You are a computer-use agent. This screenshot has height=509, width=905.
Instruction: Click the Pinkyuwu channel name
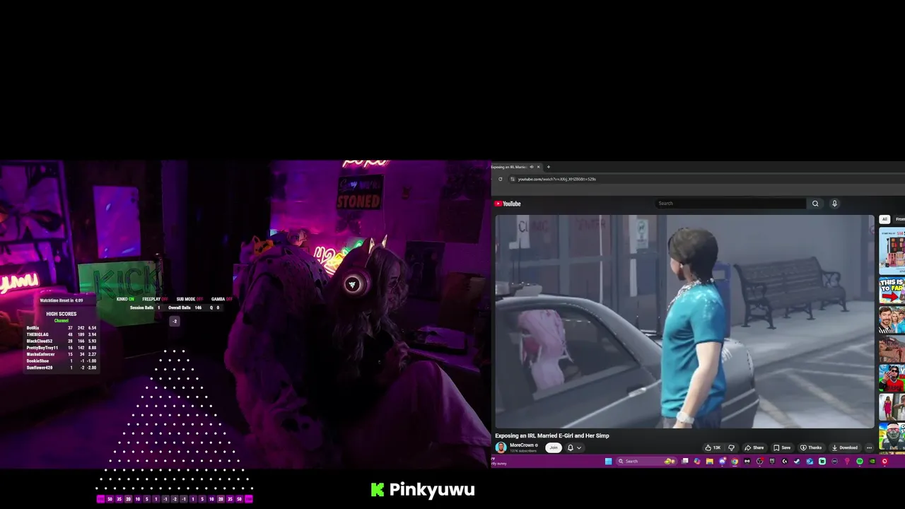point(432,490)
